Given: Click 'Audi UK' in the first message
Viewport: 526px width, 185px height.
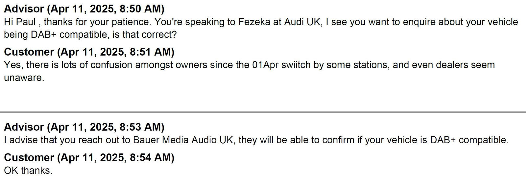Looking at the screenshot, I should click(x=303, y=22).
